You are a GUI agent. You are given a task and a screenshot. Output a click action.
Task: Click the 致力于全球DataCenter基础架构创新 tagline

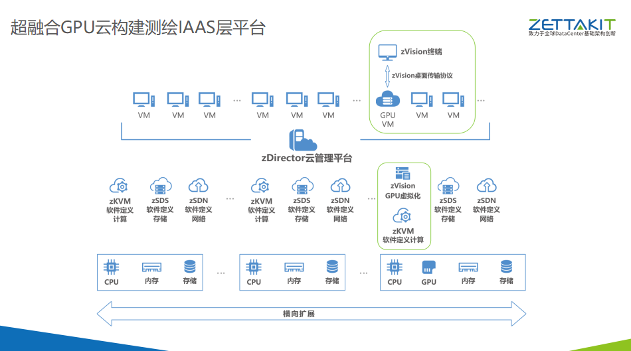[572, 34]
